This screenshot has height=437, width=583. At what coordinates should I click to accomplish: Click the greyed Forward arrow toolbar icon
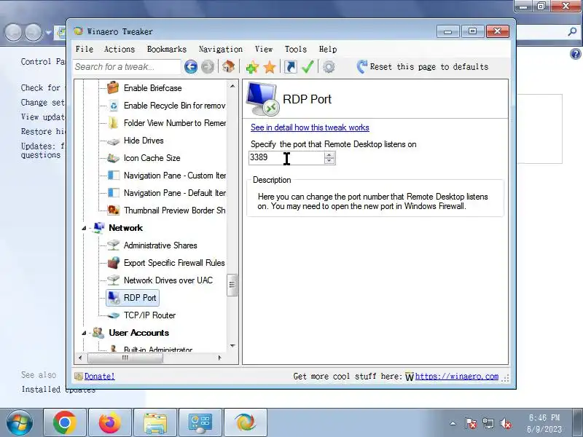pyautogui.click(x=208, y=67)
